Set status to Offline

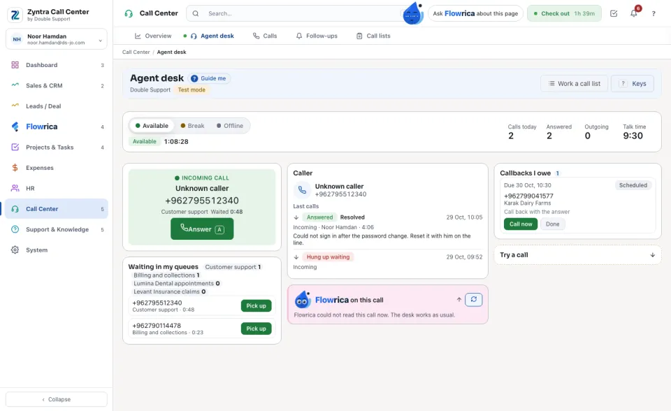click(x=230, y=125)
